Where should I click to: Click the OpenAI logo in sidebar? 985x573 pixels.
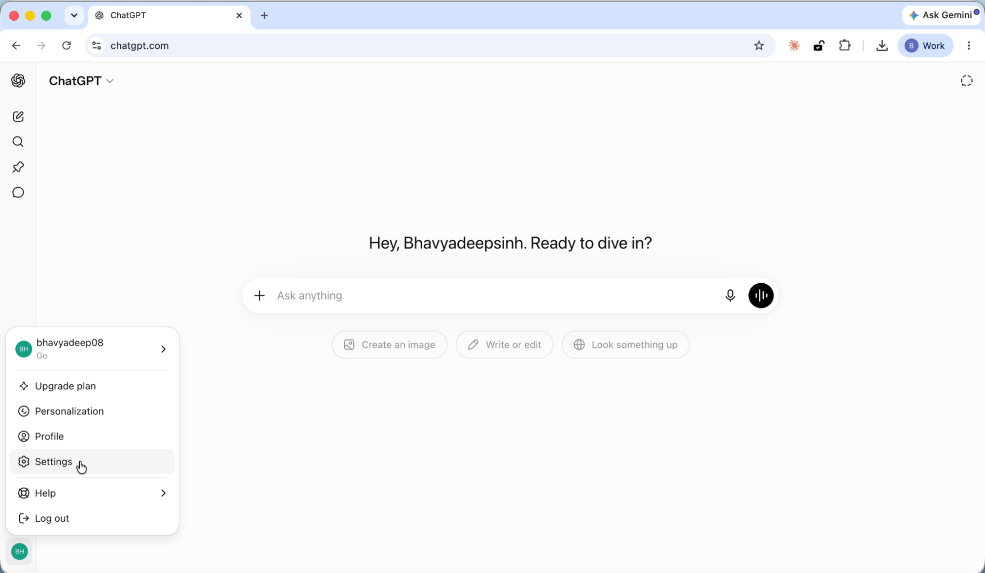click(x=18, y=80)
